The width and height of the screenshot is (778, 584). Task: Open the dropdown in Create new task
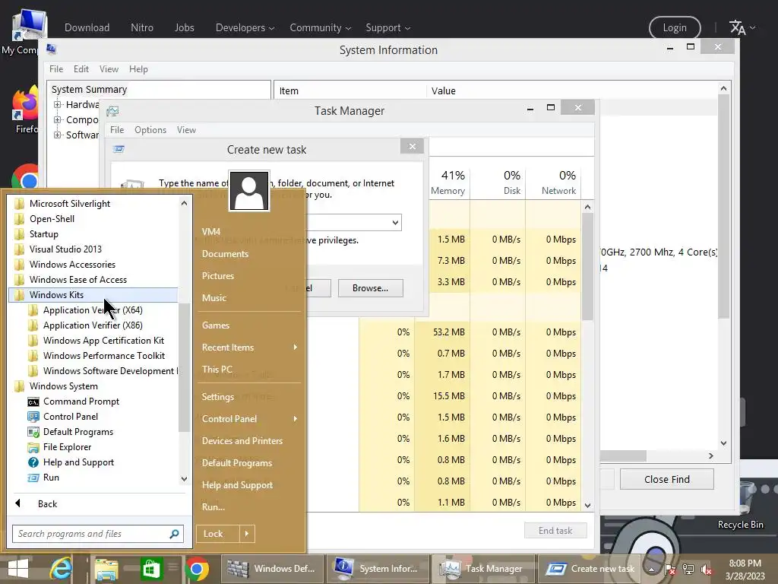coord(395,222)
